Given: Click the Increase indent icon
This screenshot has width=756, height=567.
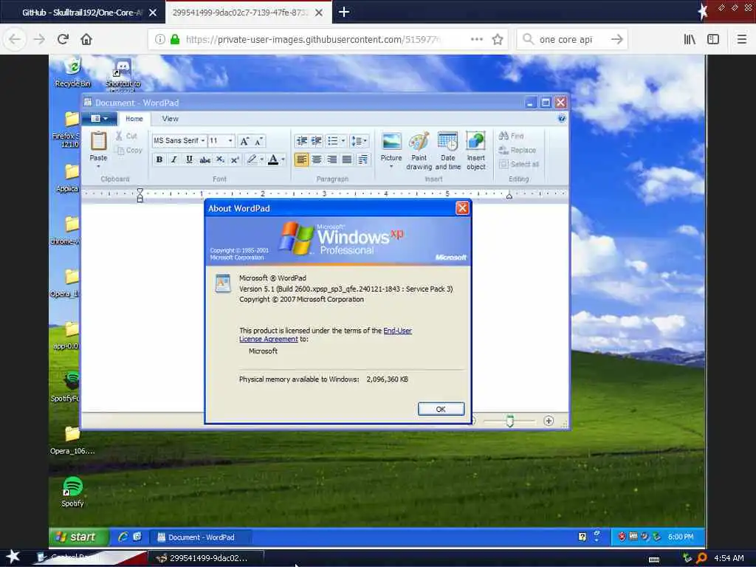Looking at the screenshot, I should pyautogui.click(x=316, y=141).
